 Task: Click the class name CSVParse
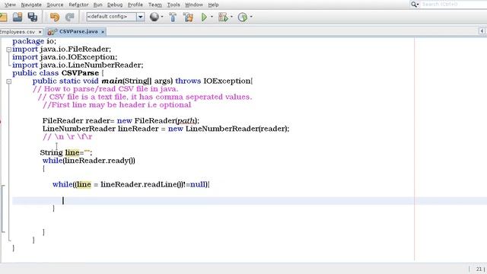click(x=80, y=73)
